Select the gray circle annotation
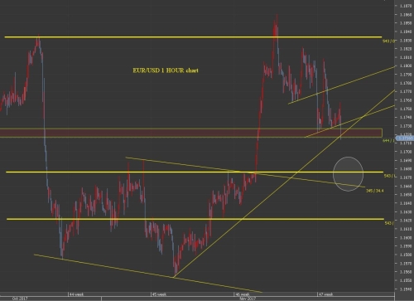This screenshot has width=414, height=301. [348, 174]
